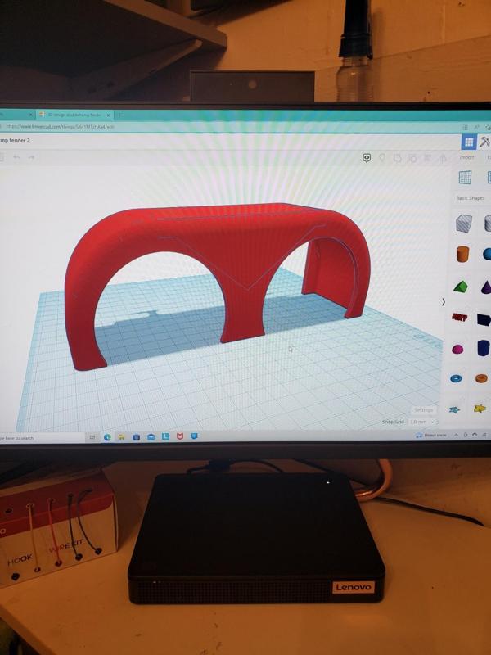Open the Align tool
Screen dimensions: 491x655
(x=427, y=158)
